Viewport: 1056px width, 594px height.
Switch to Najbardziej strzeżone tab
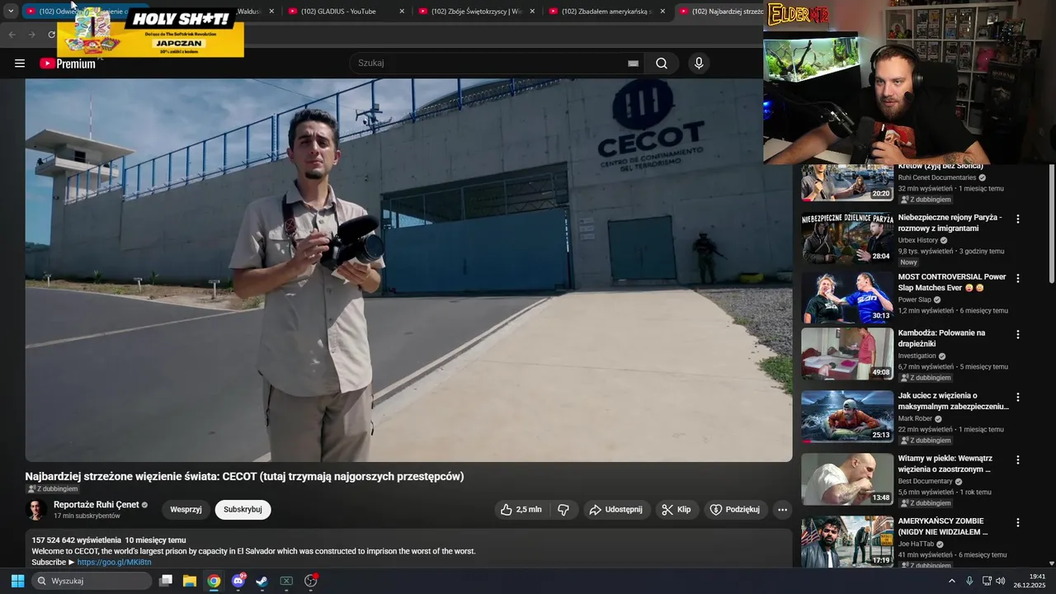pos(720,12)
